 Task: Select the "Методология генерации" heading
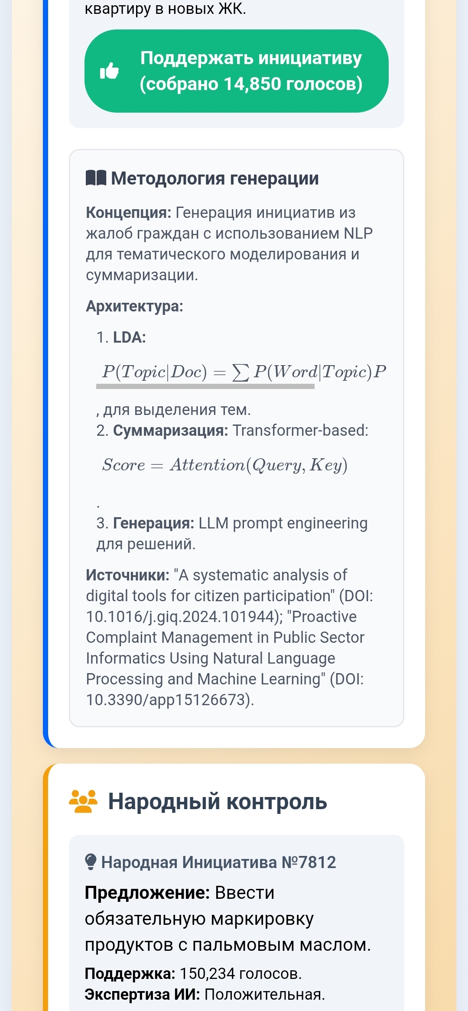click(214, 178)
